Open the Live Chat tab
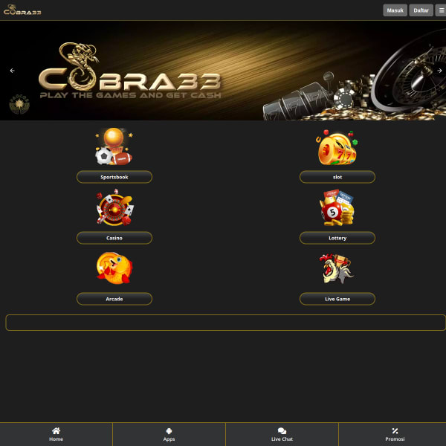446x446 pixels. pyautogui.click(x=282, y=434)
